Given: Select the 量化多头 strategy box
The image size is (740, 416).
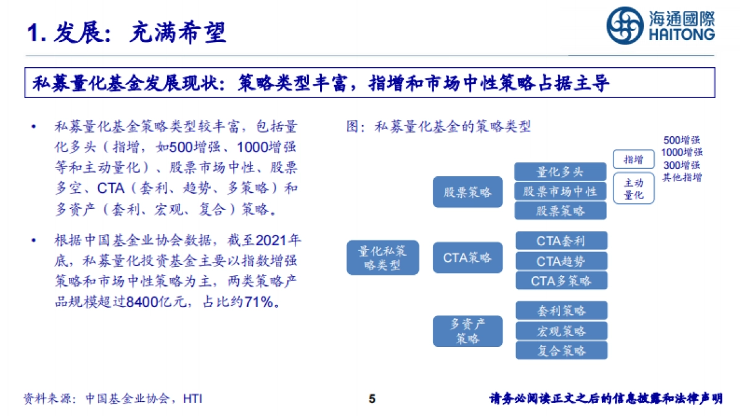Looking at the screenshot, I should [561, 171].
